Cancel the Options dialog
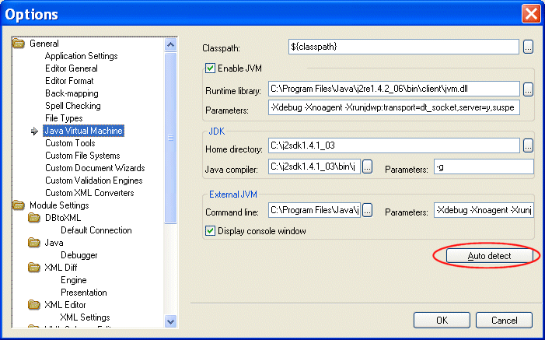Image resolution: width=545 pixels, height=340 pixels. (497, 320)
